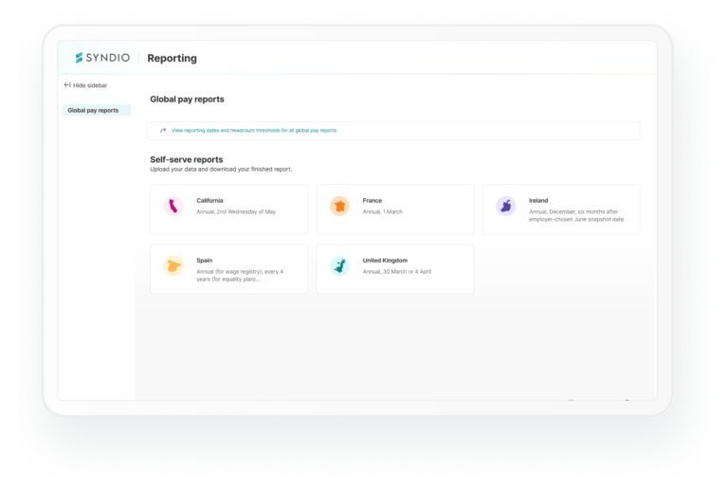Click the United Kingdom map icon
This screenshot has height=490, width=728.
(339, 266)
